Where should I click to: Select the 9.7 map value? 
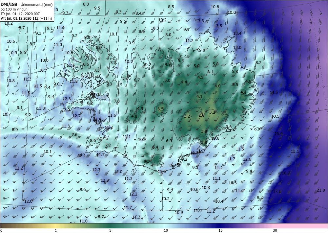(x=257, y=130)
